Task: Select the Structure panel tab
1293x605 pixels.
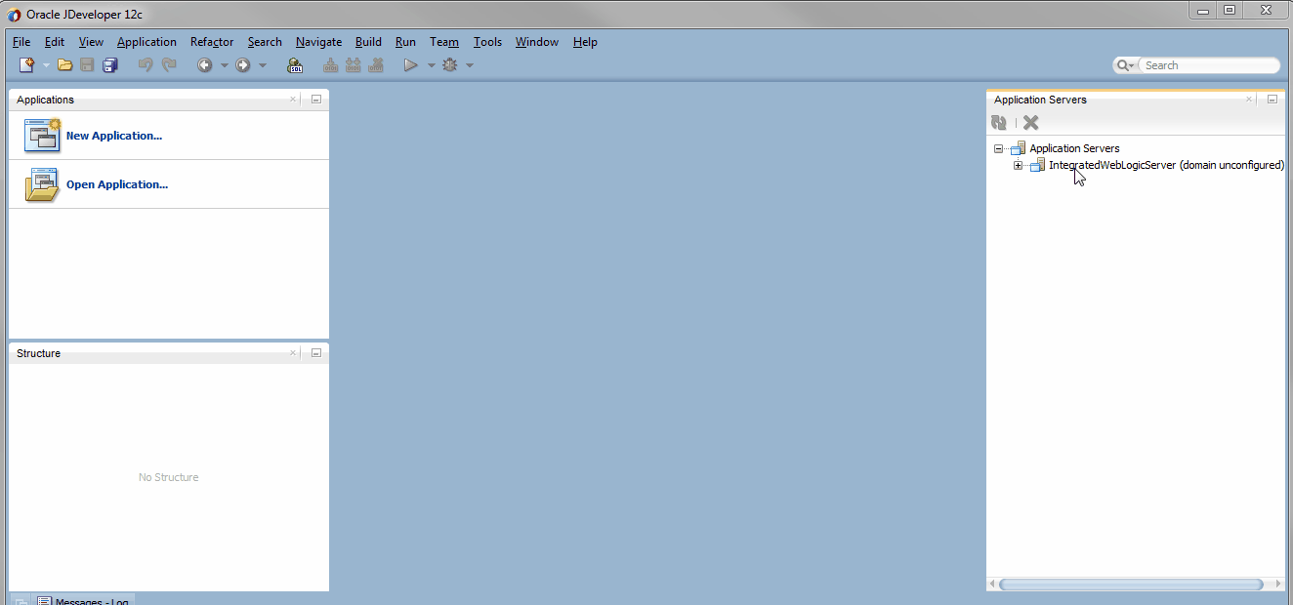Action: [x=38, y=353]
